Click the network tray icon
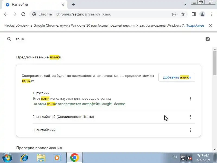 [x=183, y=158]
